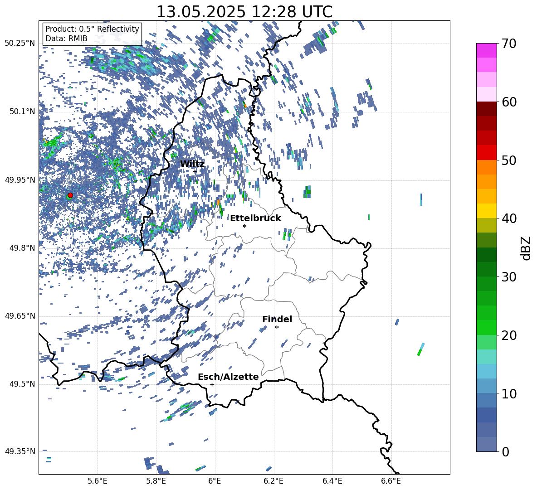Click the 5.8°E longitude label
Viewport: 537px width, 490px height.
[x=156, y=481]
